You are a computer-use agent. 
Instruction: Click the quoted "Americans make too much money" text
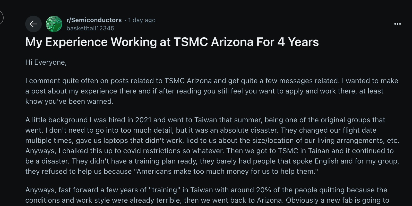226,171
